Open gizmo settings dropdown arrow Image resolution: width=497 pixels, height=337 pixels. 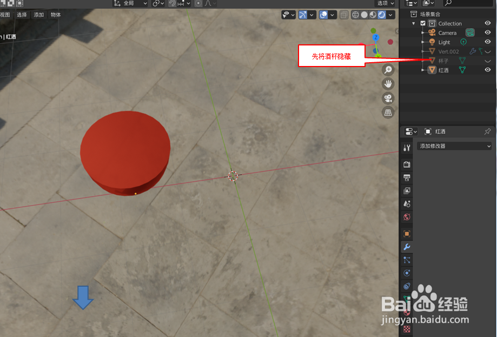312,15
